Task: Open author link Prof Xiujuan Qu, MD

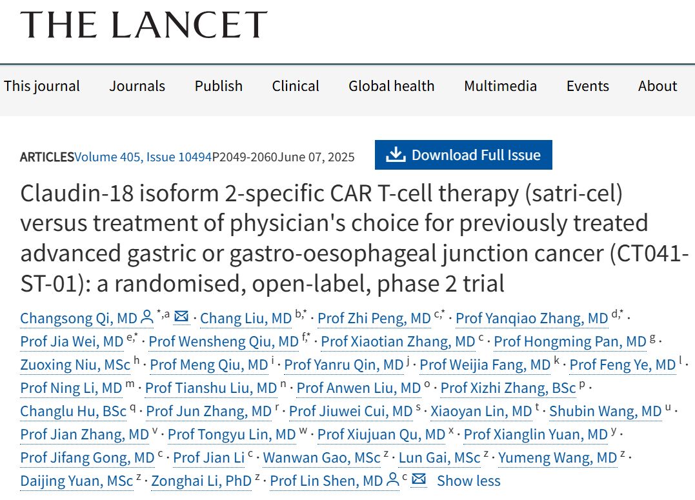Action: click(381, 434)
